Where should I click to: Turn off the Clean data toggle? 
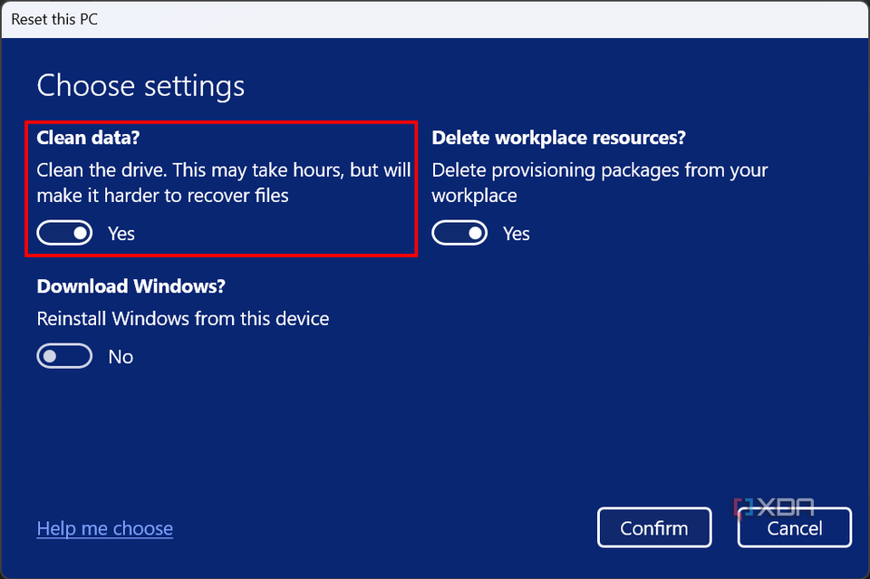[64, 234]
